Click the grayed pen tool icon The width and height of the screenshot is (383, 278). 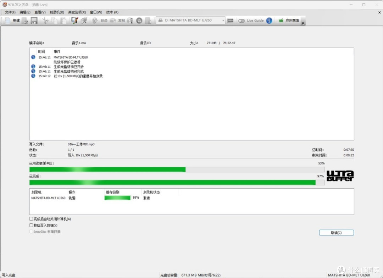click(84, 21)
